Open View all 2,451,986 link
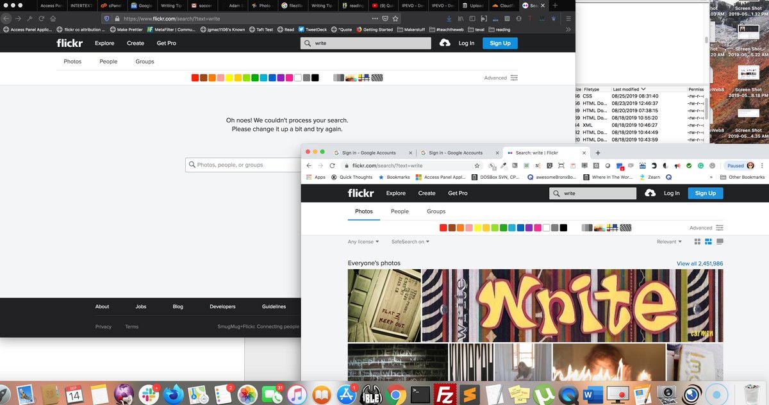The width and height of the screenshot is (769, 405). coord(700,263)
